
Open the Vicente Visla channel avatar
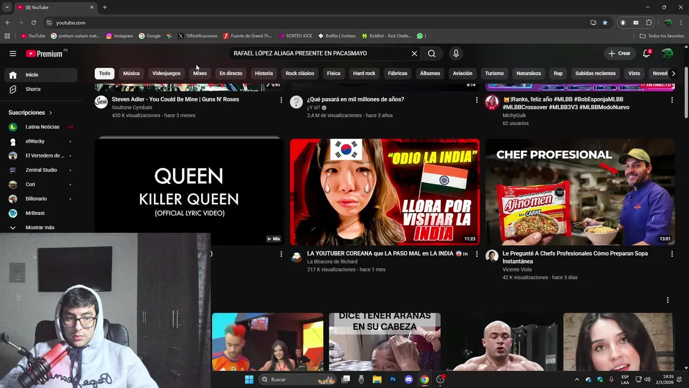coord(492,256)
